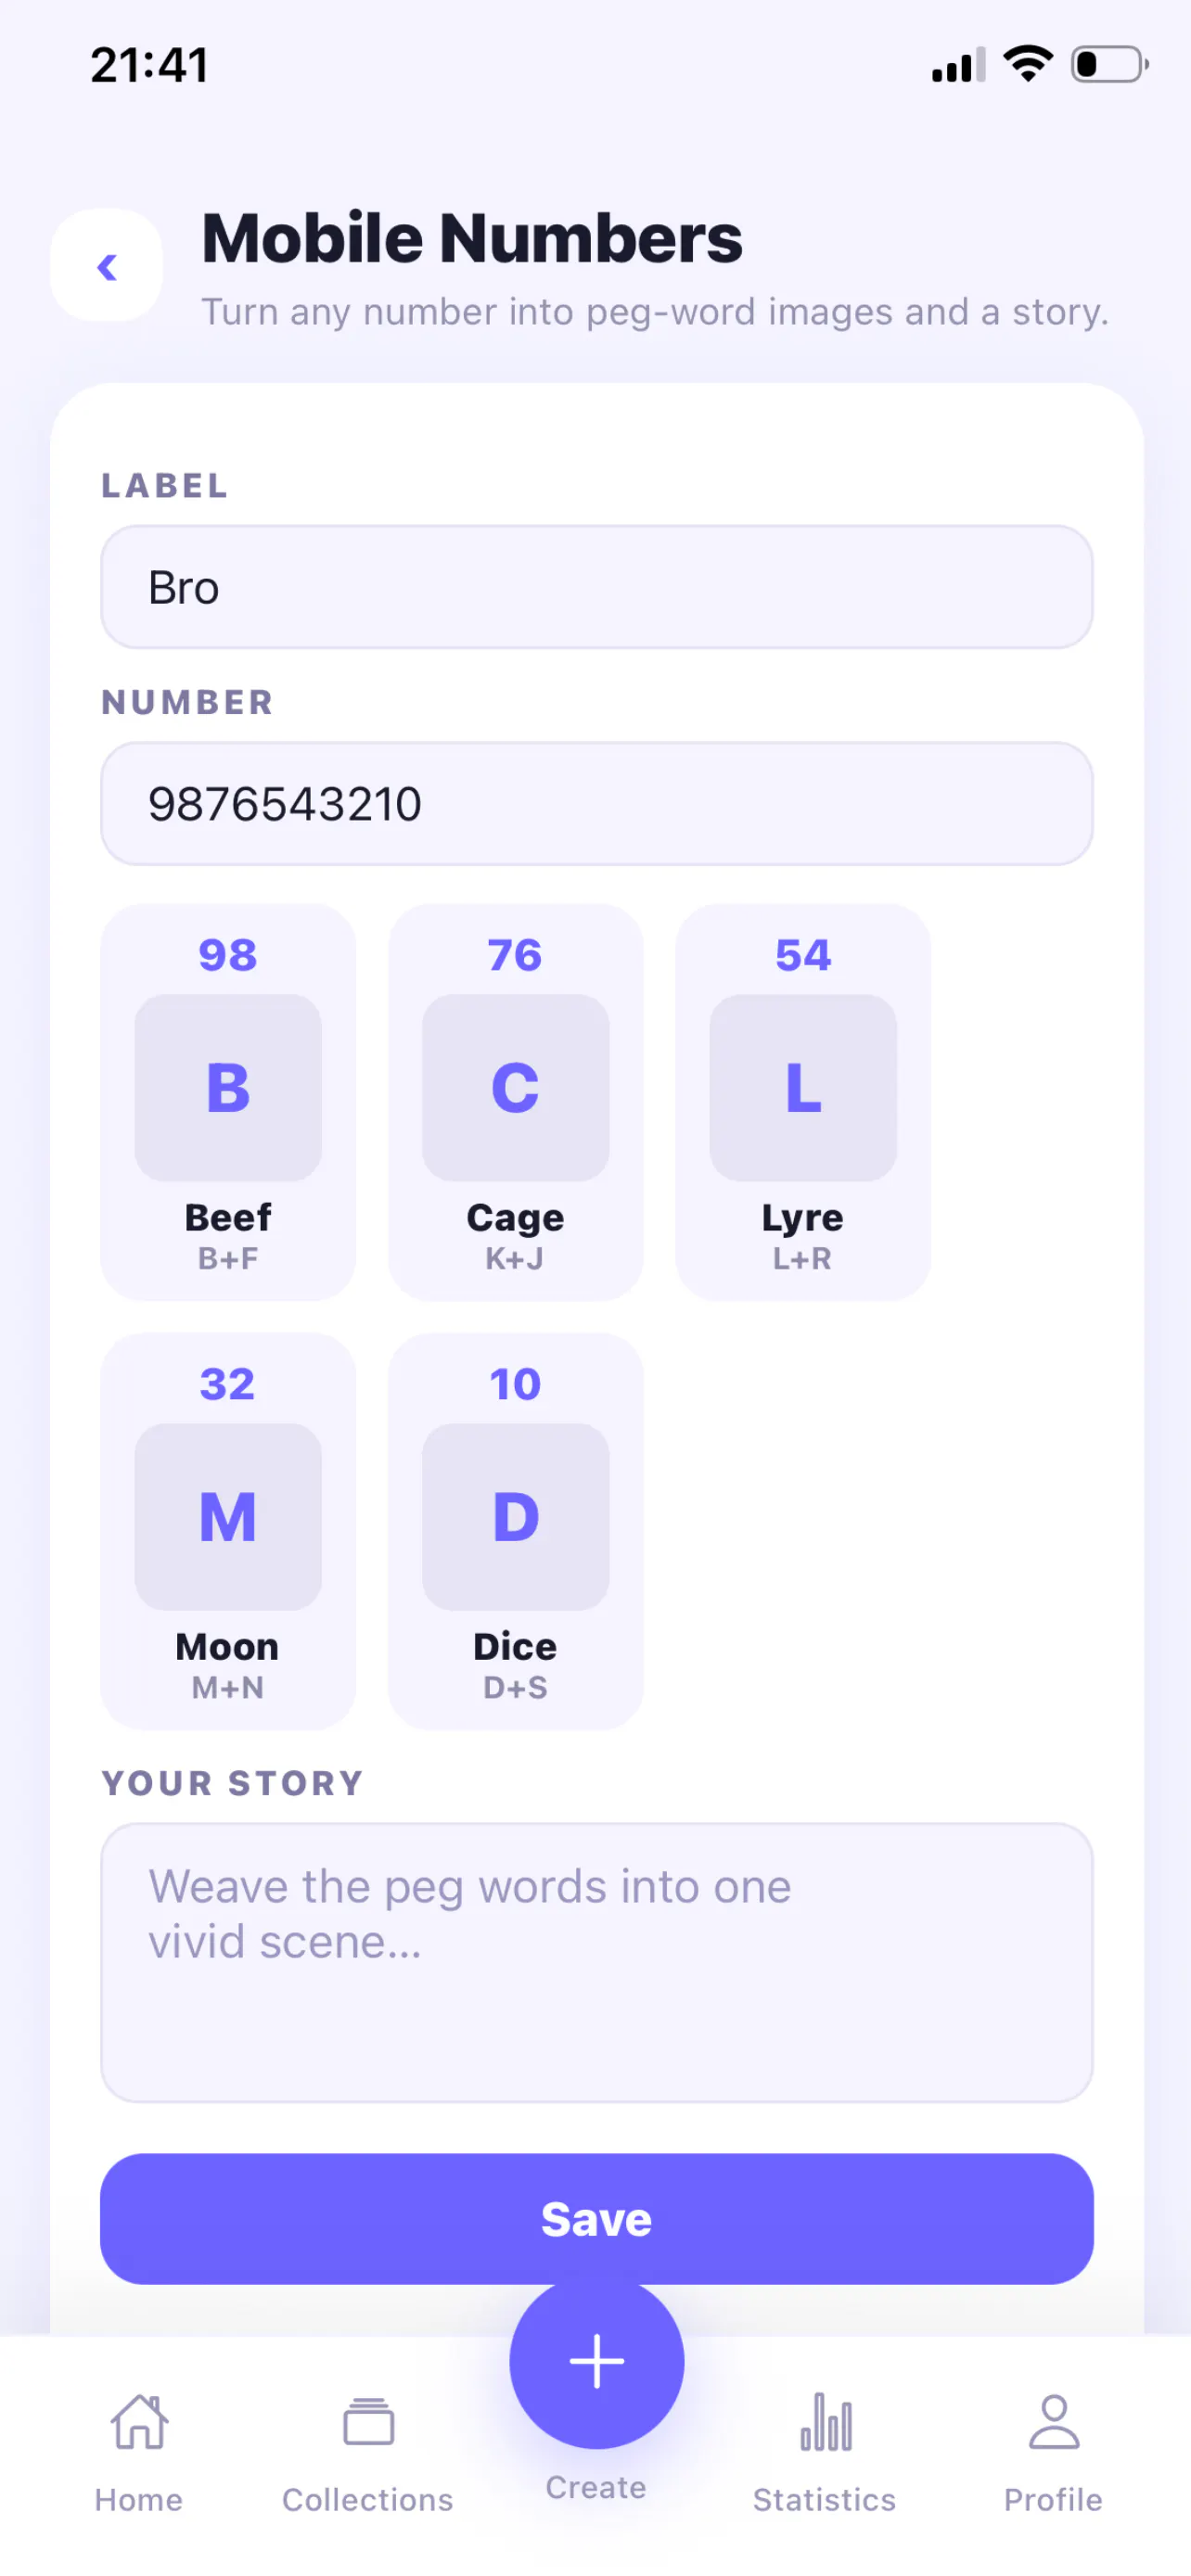This screenshot has height=2576, width=1191.
Task: Focus the Label field containing Bro
Action: tap(597, 587)
